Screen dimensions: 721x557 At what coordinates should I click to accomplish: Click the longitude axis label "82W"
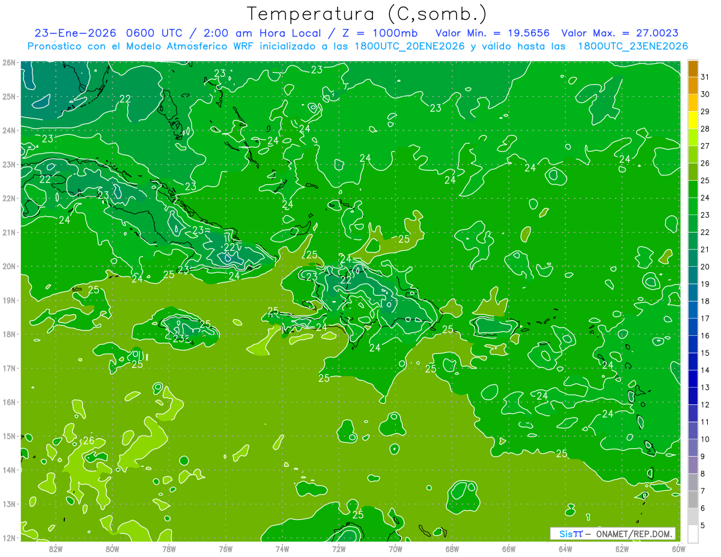tap(56, 549)
